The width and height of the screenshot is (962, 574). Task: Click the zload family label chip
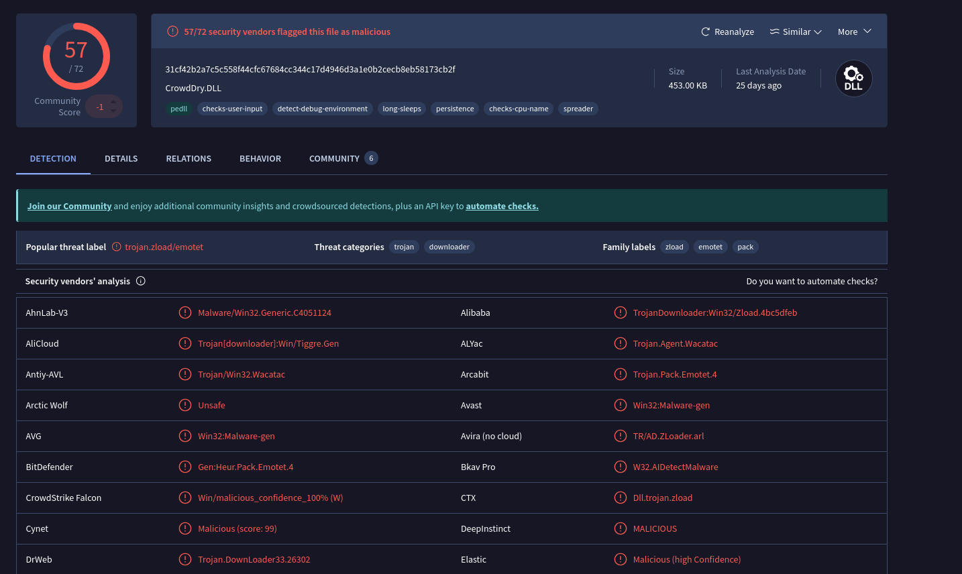(x=674, y=247)
